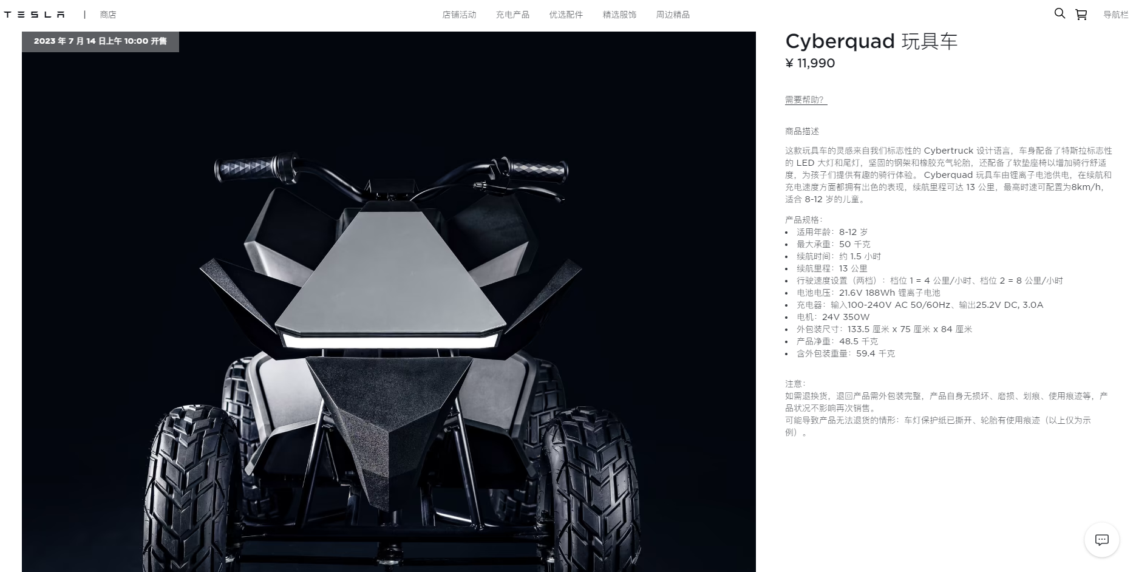Screen dimensions: 1136x572
Task: Click the 2023 年 7 月 14 日 sale banner
Action: [100, 41]
